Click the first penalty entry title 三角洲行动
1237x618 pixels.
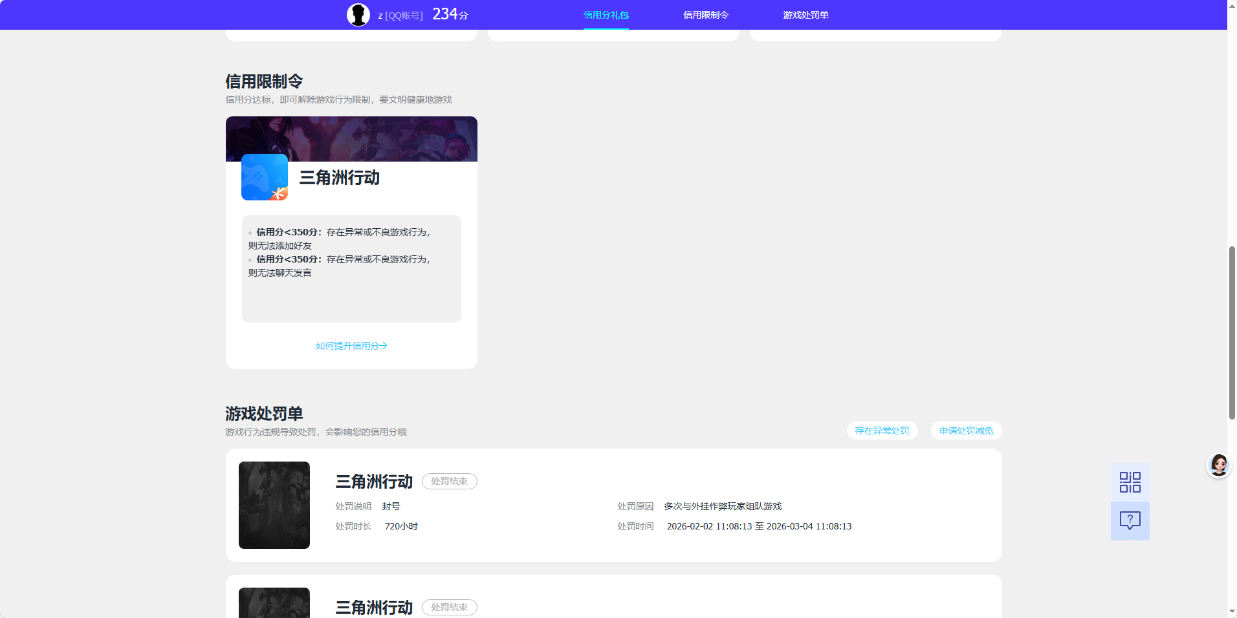point(373,481)
